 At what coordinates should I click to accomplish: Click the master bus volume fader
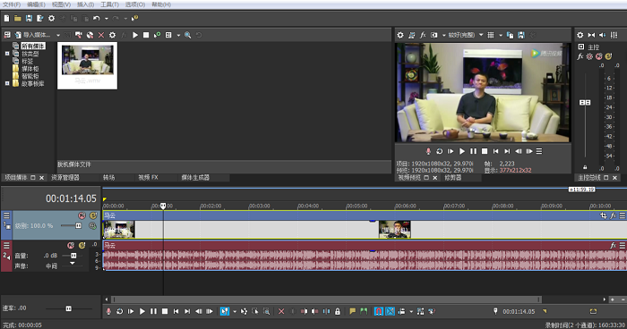(x=585, y=103)
